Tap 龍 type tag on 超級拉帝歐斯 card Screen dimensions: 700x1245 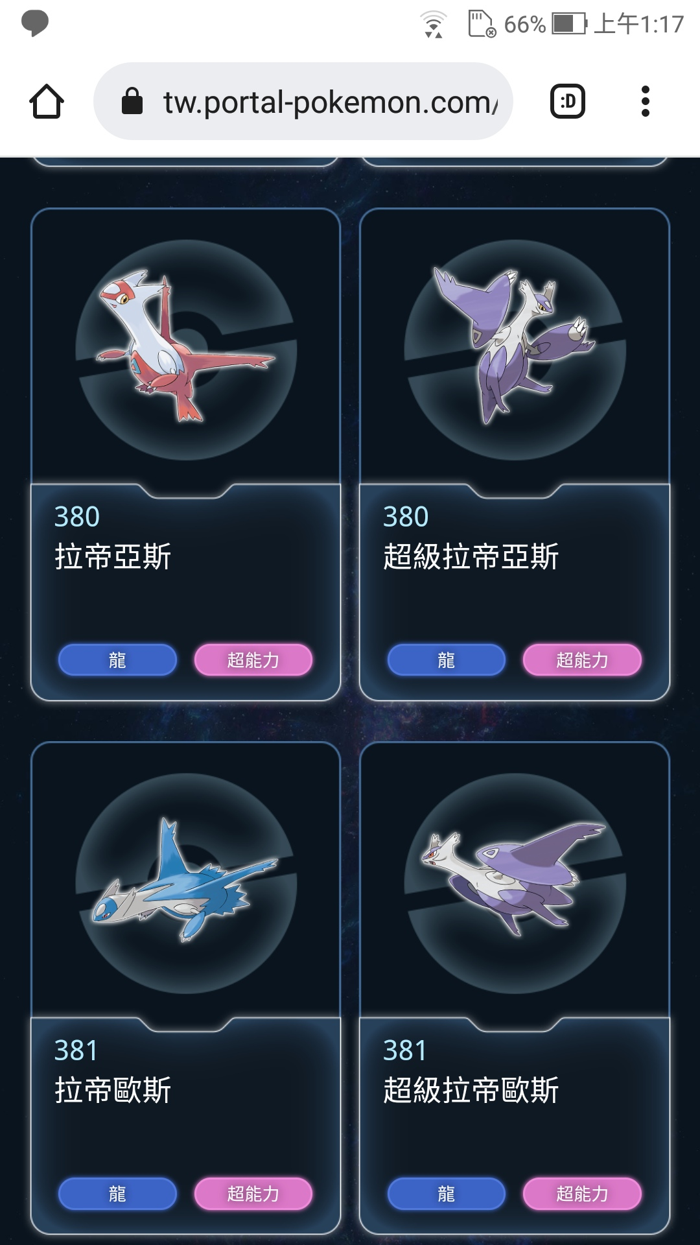446,1194
